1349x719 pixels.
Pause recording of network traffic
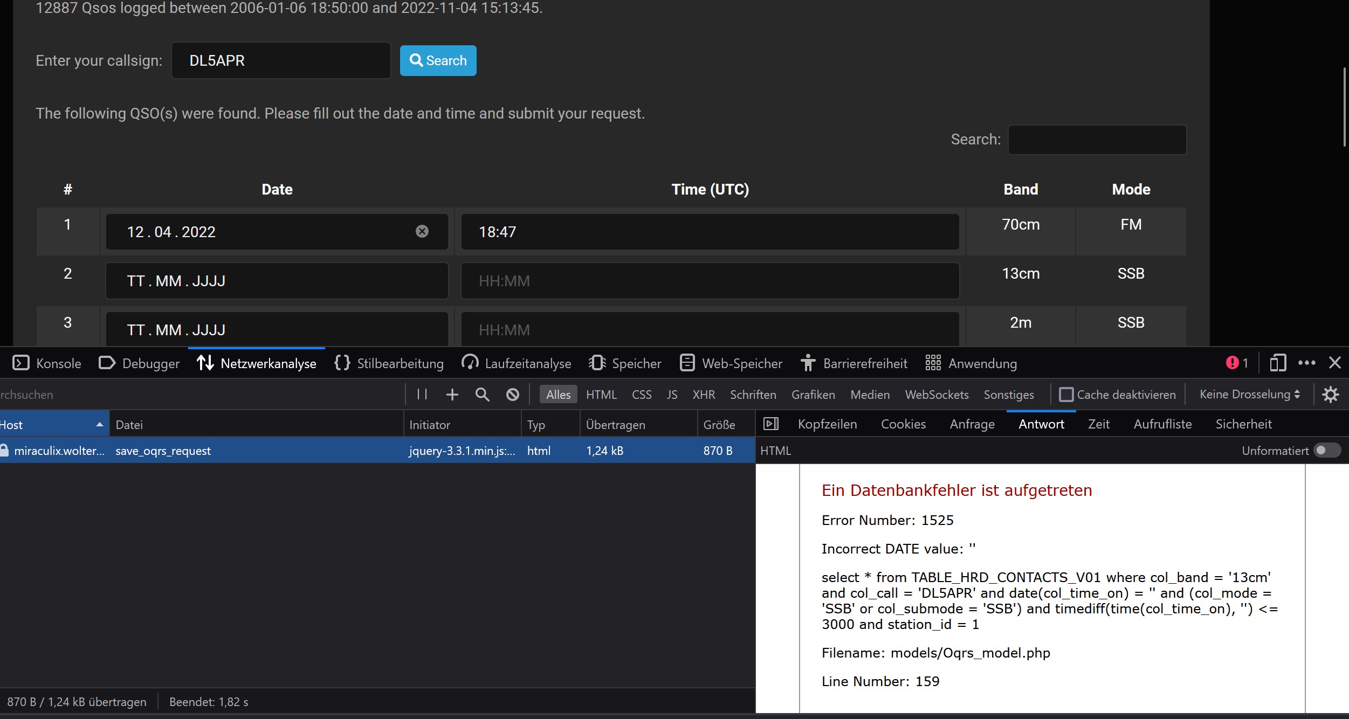(423, 395)
